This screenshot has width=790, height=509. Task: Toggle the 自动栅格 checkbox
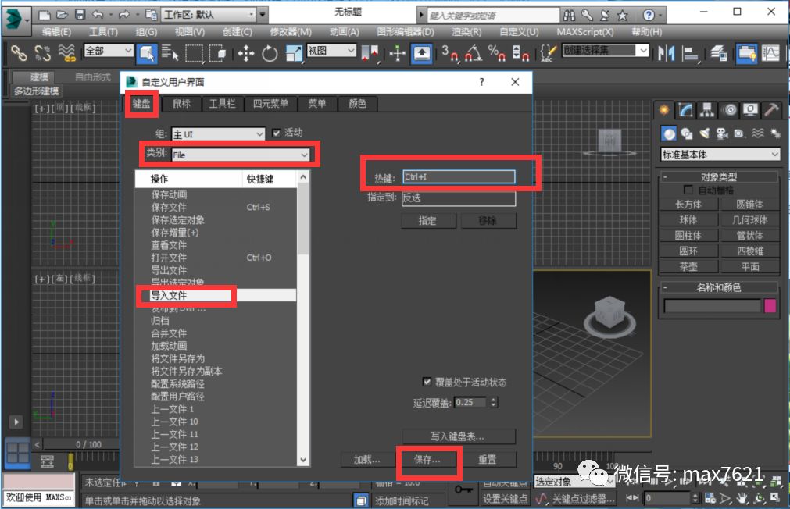(x=688, y=189)
